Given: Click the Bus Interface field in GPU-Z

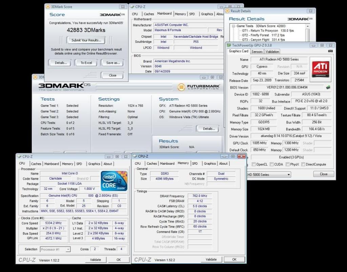Looking at the screenshot, I should pos(311,101).
